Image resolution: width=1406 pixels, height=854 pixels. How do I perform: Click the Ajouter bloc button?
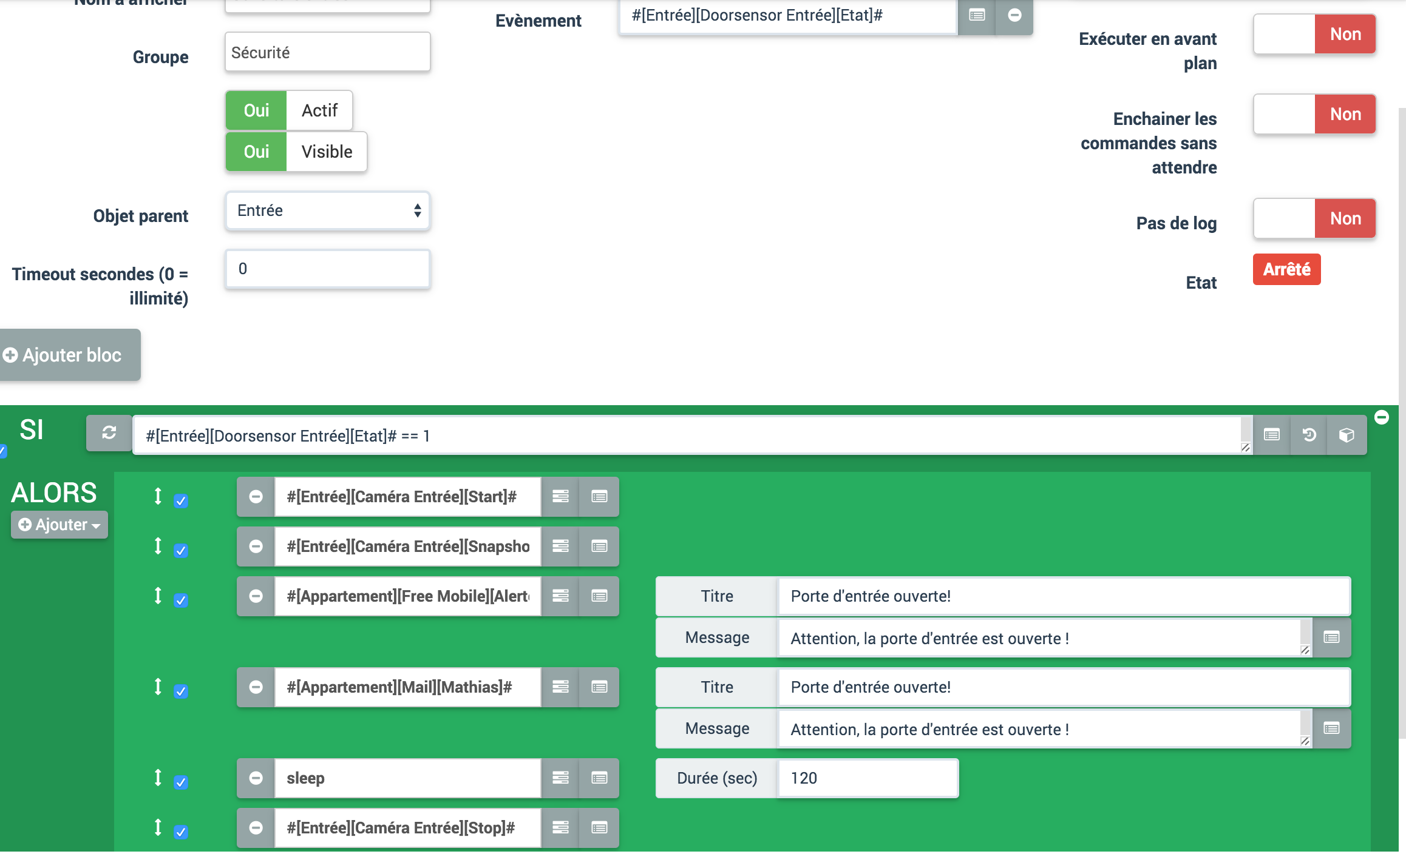(69, 354)
